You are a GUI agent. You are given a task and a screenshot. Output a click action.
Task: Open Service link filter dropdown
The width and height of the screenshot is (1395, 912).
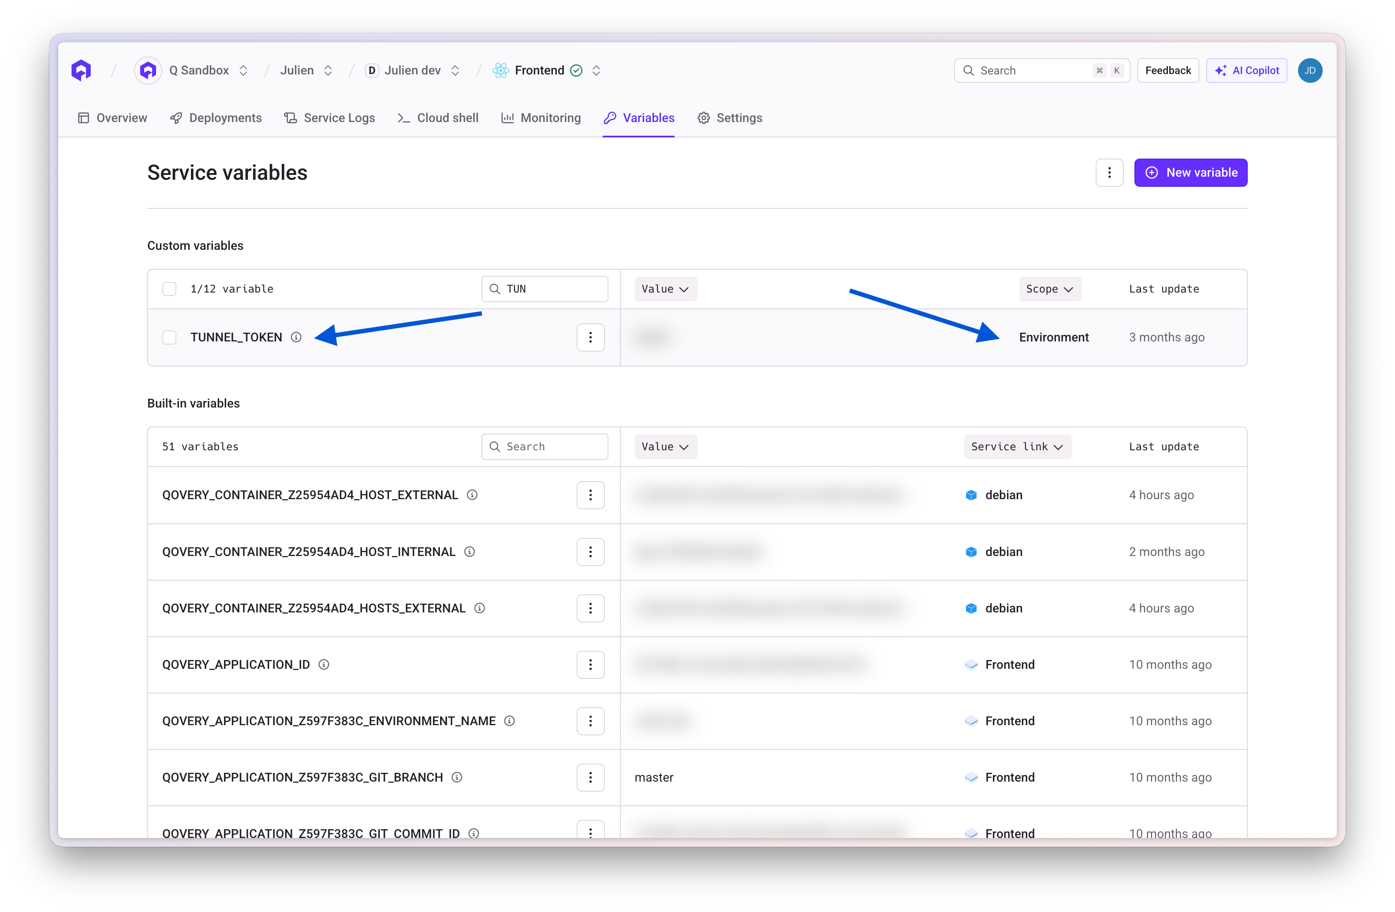(1017, 446)
